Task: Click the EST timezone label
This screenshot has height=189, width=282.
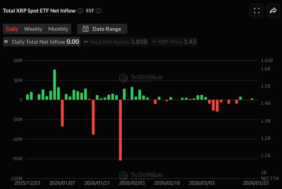Action: point(90,11)
